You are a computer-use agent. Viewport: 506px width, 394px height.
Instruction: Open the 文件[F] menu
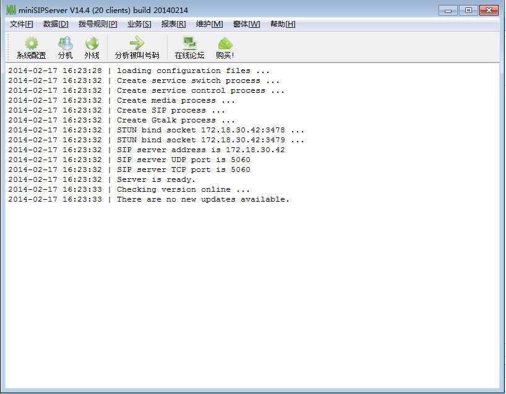coord(21,24)
